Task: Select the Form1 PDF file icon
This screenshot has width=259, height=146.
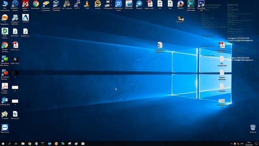Action: click(15, 46)
